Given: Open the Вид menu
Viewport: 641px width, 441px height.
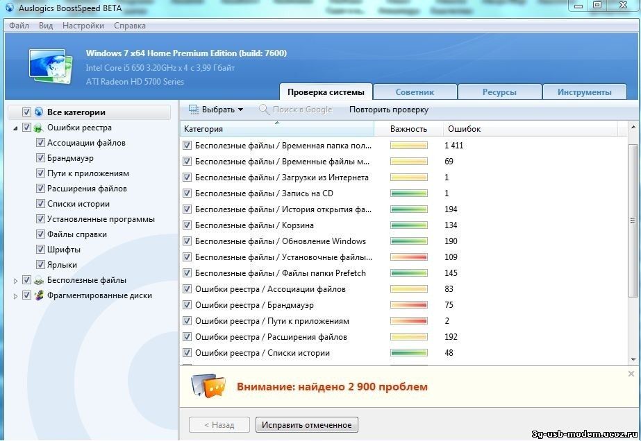Looking at the screenshot, I should coord(46,26).
